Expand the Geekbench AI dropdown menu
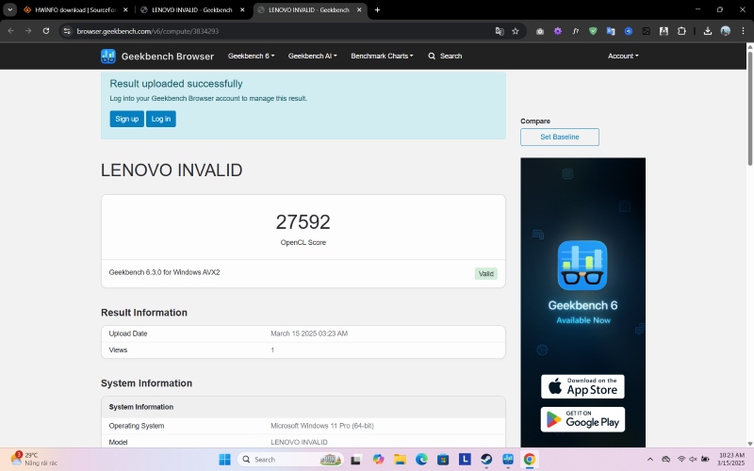This screenshot has width=754, height=471. 313,56
